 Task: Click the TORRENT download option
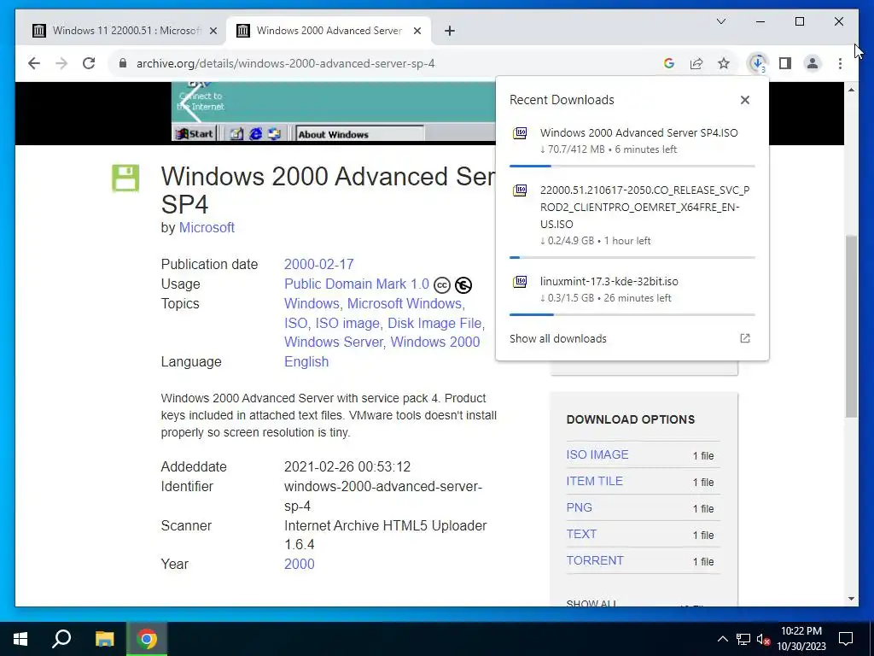pyautogui.click(x=595, y=560)
